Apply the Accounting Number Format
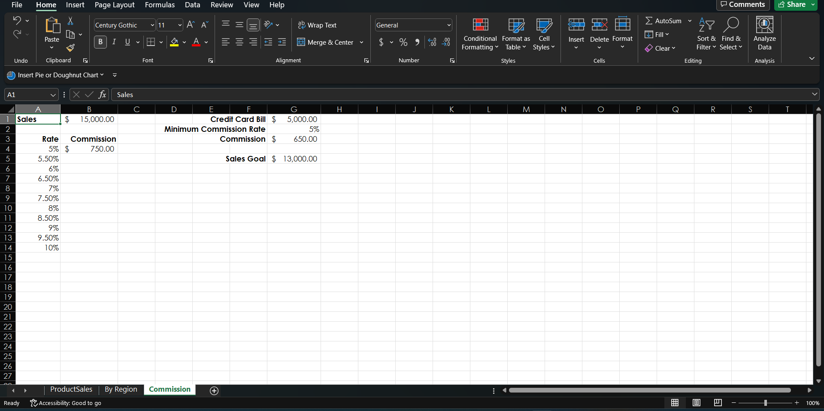Screen dimensions: 824x411 (382, 42)
